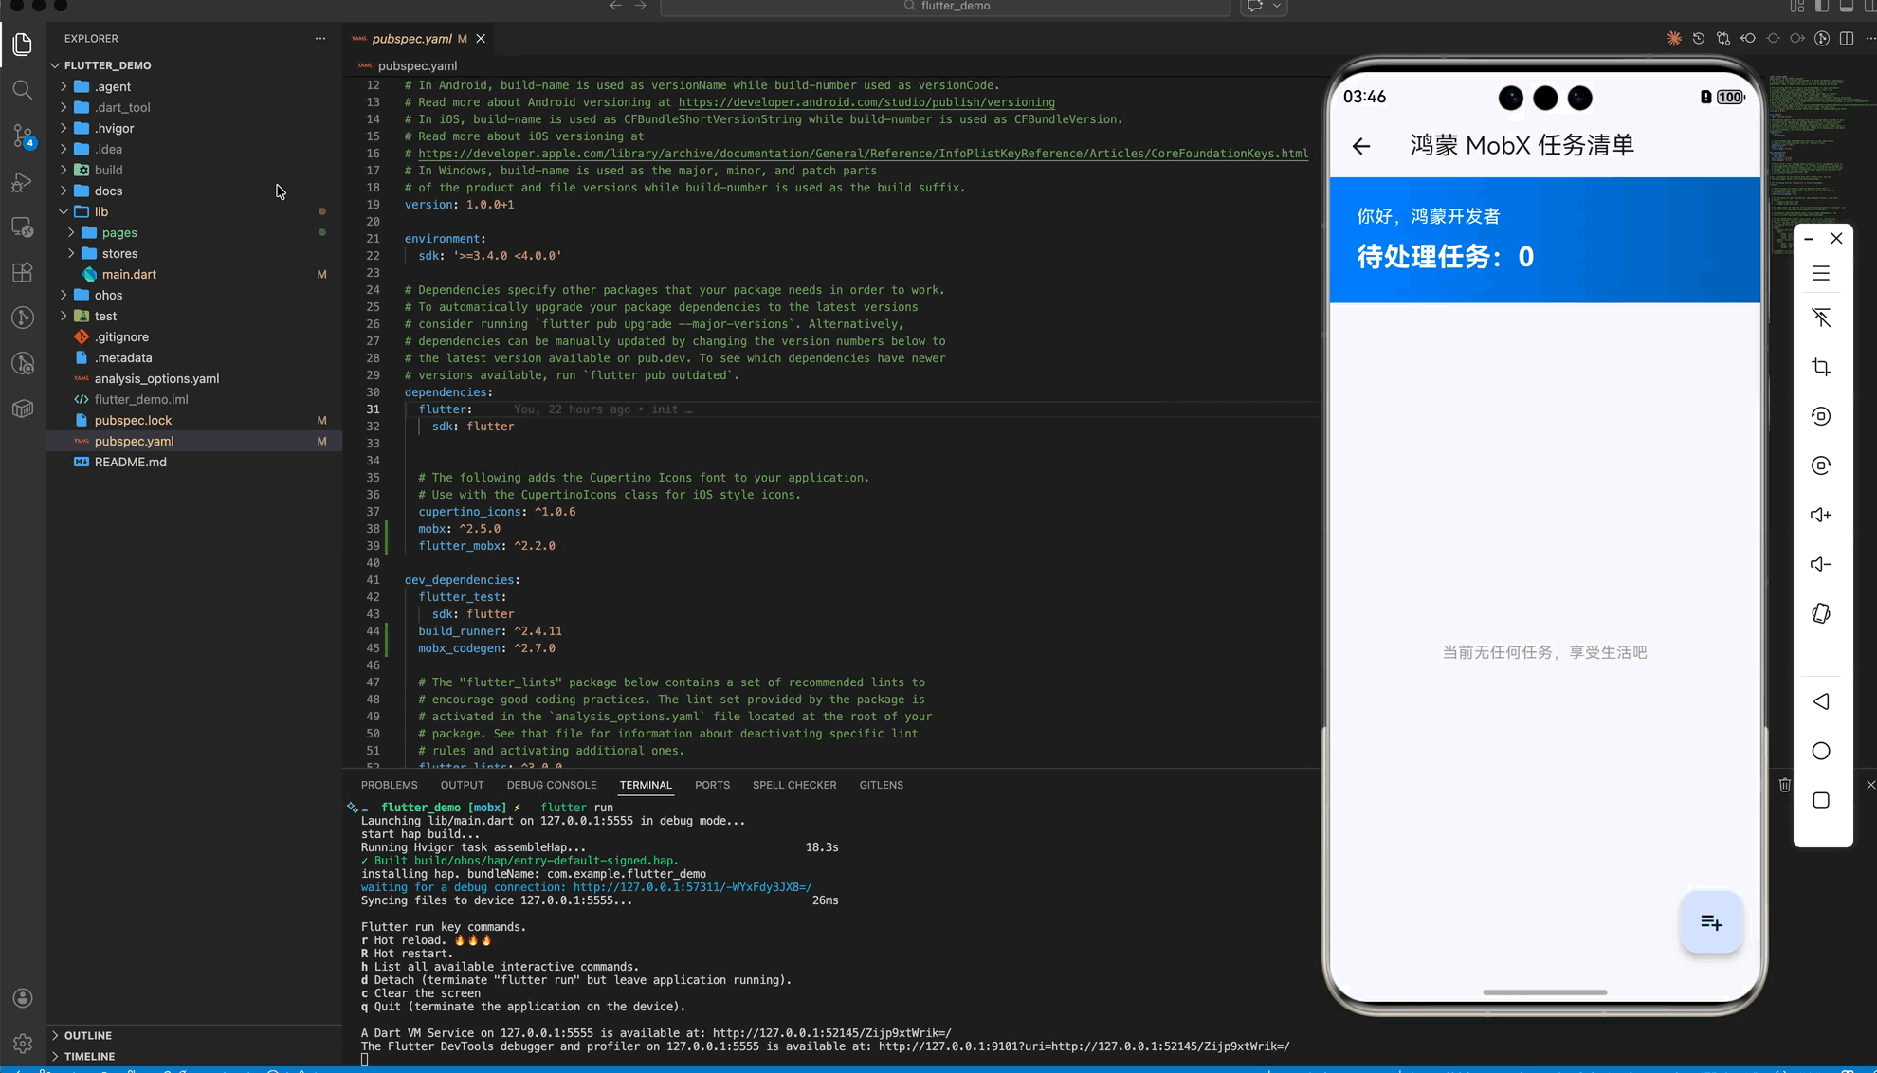Image resolution: width=1877 pixels, height=1073 pixels.
Task: Open the Extensions view icon
Action: point(23,273)
